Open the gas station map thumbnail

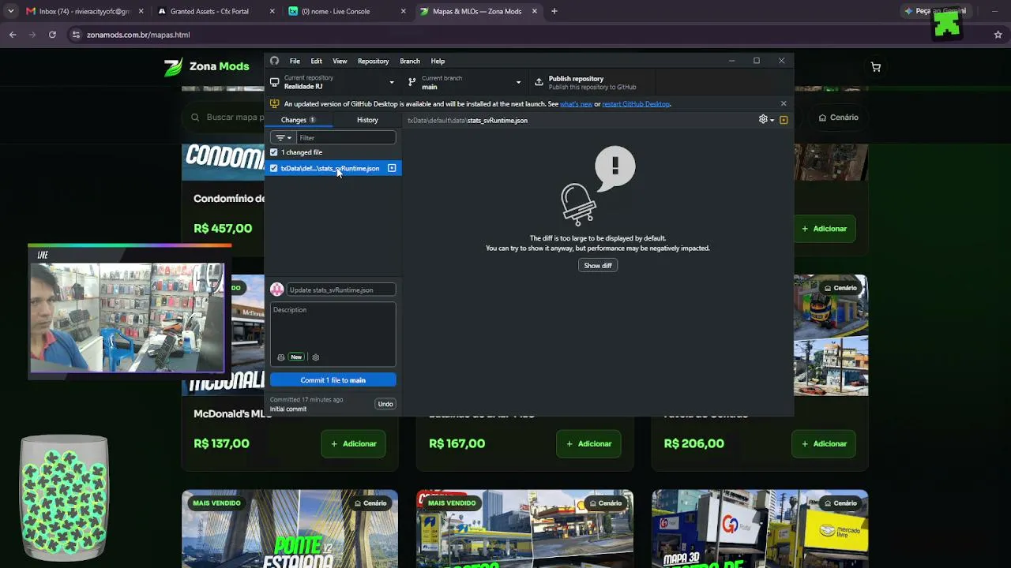[x=525, y=529]
